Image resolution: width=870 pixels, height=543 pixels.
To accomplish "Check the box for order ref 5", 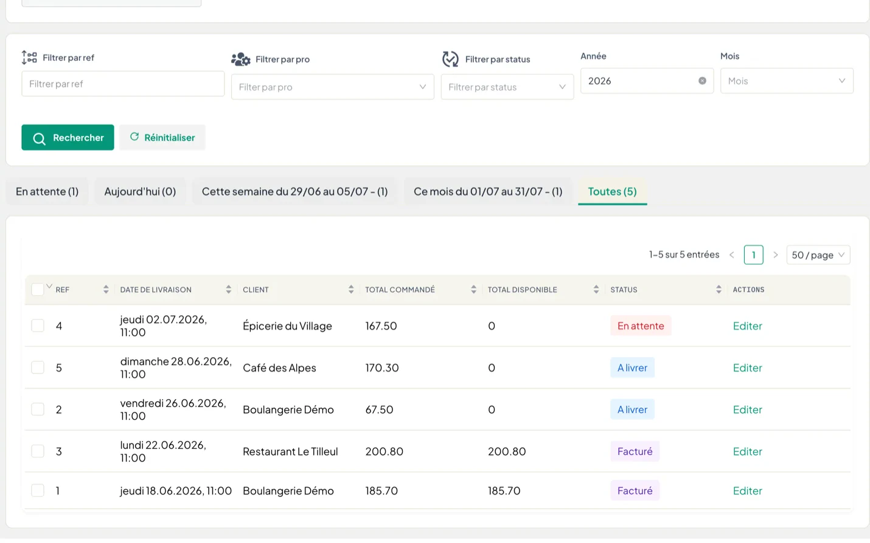I will point(38,367).
